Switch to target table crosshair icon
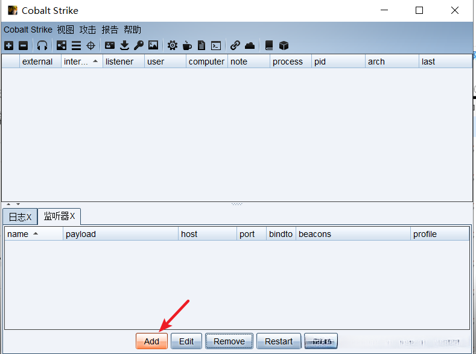Screen dimensions: 476x354 click(x=90, y=46)
